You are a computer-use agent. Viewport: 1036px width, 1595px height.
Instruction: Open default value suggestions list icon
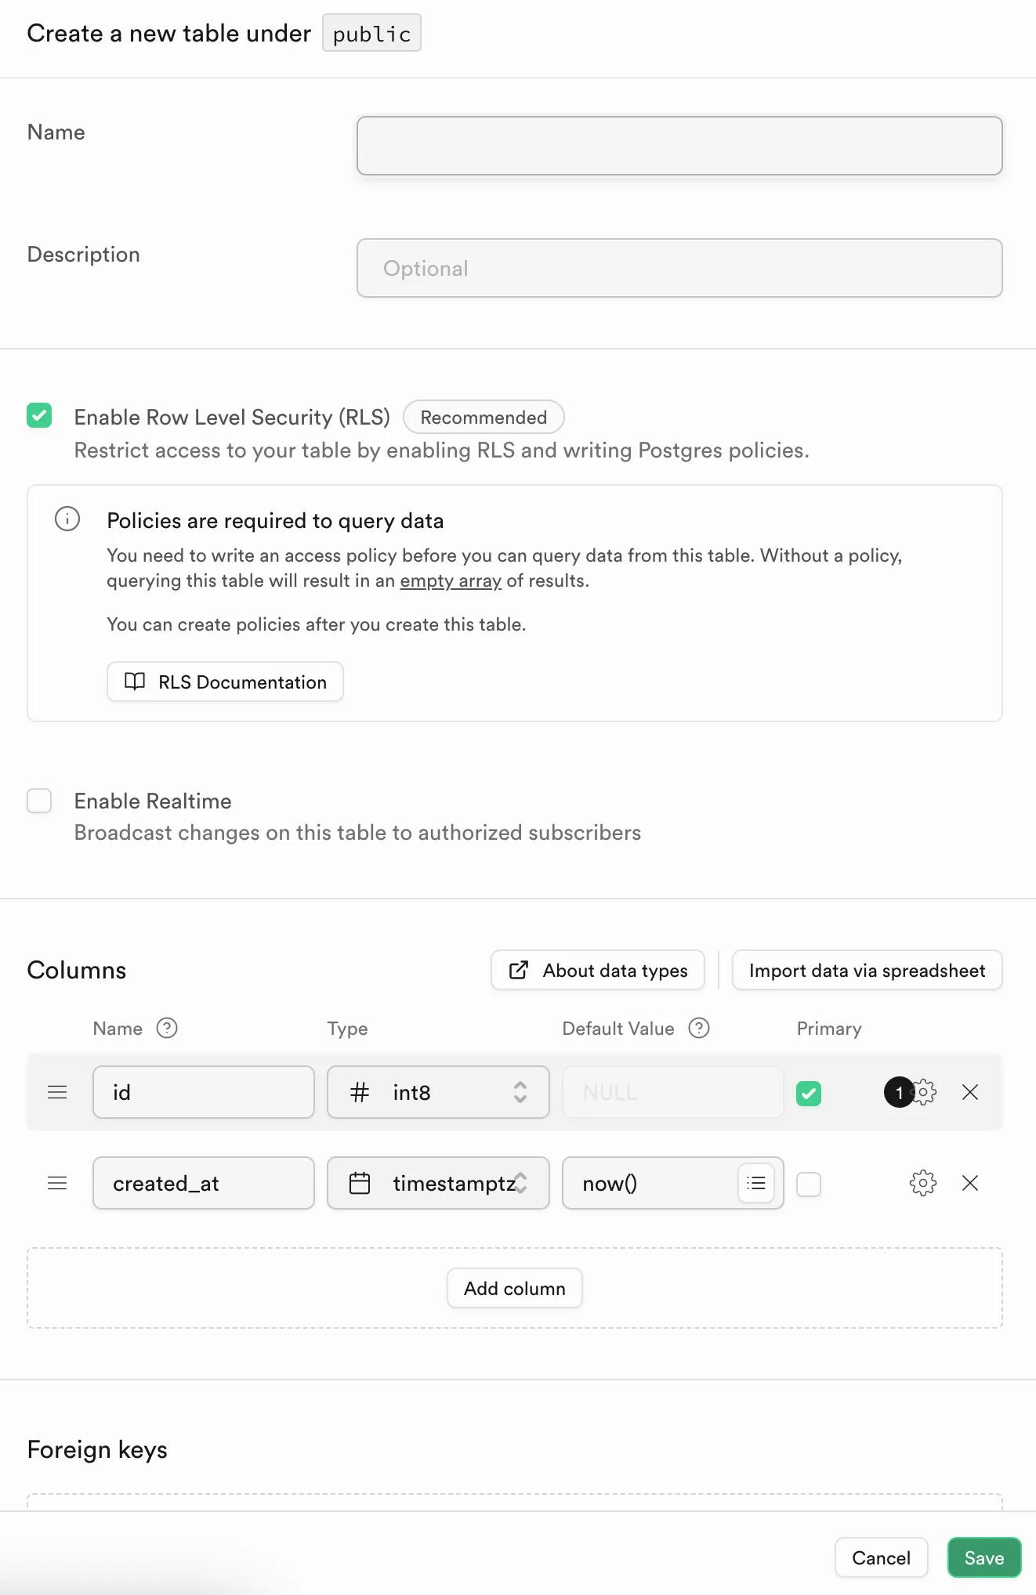(756, 1183)
